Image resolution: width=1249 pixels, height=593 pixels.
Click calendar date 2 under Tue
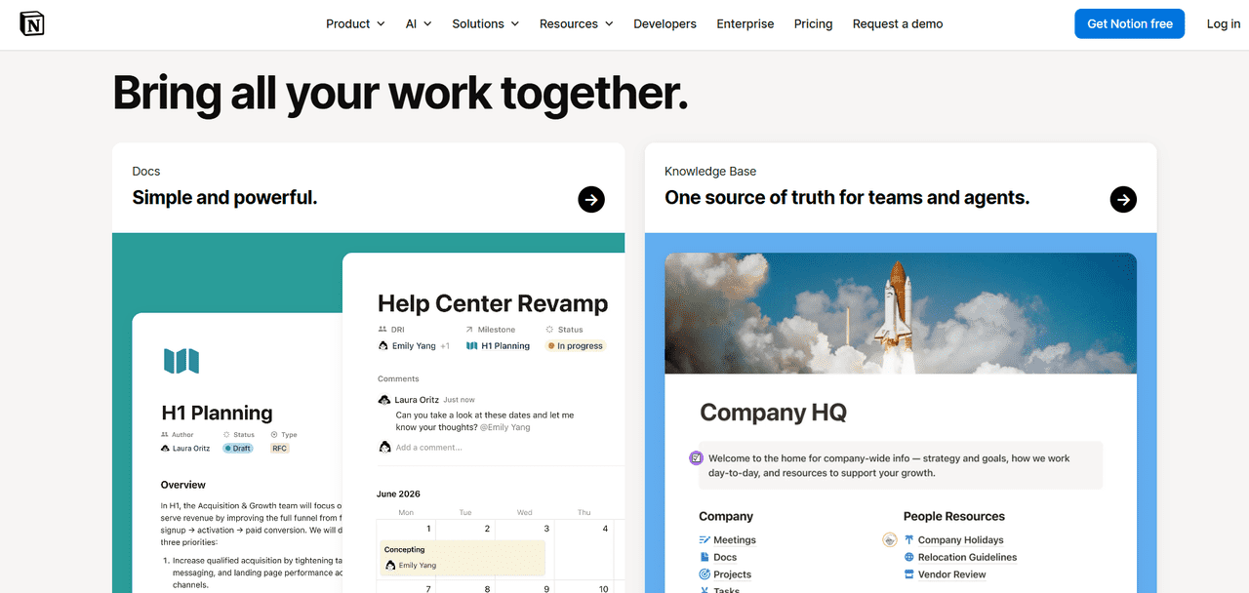tap(486, 529)
